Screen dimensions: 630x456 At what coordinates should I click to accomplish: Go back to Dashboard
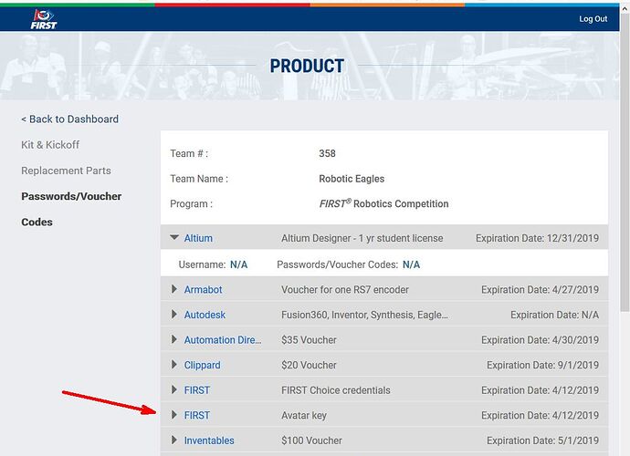pos(70,119)
